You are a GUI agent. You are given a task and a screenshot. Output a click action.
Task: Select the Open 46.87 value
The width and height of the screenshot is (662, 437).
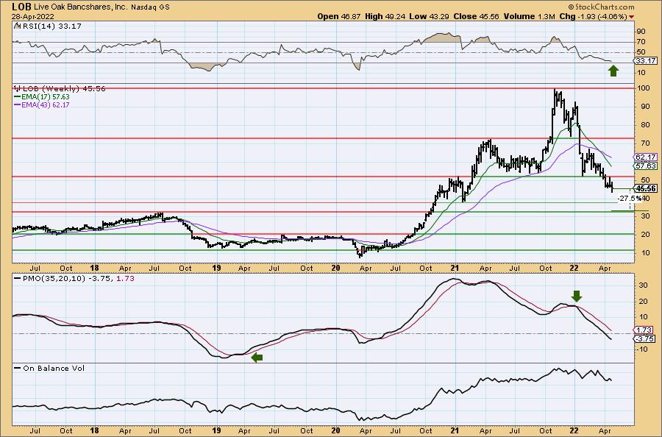pyautogui.click(x=338, y=16)
